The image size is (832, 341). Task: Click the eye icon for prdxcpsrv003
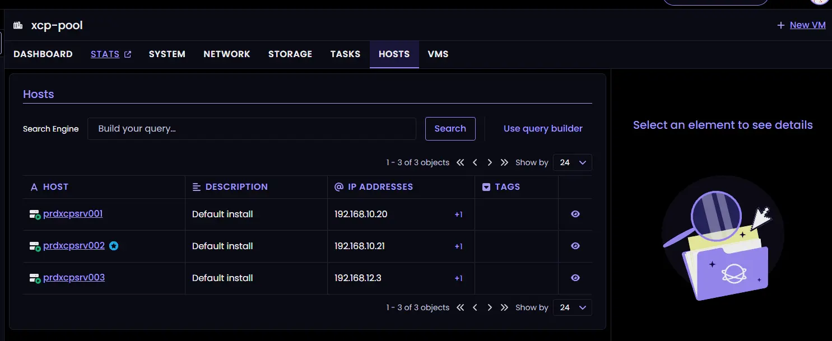coord(575,278)
